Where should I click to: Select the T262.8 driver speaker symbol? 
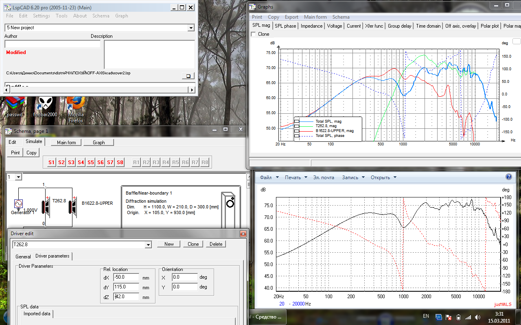[x=46, y=206]
